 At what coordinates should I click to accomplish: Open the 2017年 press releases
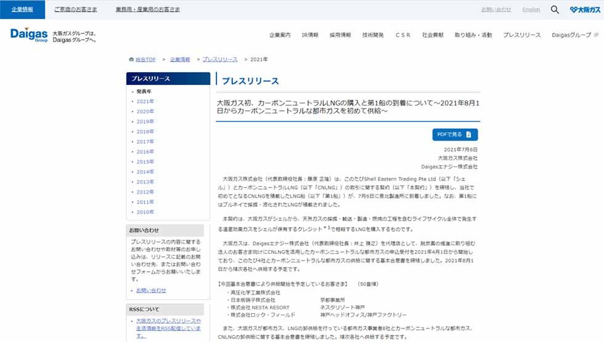click(145, 142)
